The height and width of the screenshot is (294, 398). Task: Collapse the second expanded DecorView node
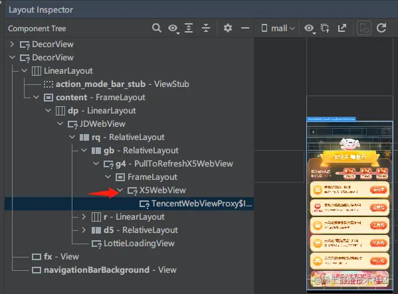(12, 57)
